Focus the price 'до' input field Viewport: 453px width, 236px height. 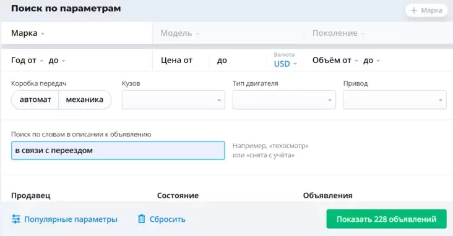tap(238, 61)
